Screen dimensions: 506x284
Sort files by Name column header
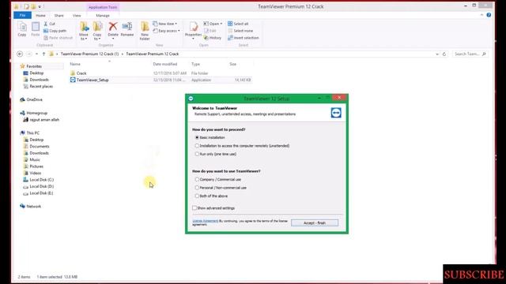point(75,64)
